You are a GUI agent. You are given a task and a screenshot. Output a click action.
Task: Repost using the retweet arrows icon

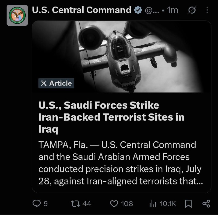(75, 204)
